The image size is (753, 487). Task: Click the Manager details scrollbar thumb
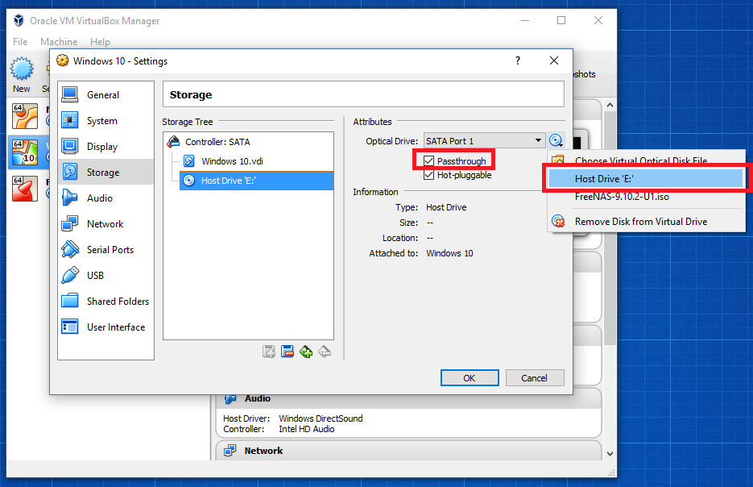(x=610, y=228)
